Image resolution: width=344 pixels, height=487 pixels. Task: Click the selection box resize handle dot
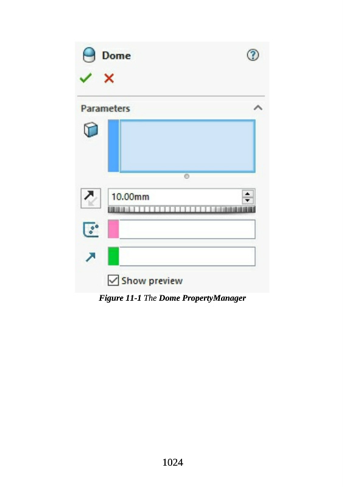[x=186, y=176]
